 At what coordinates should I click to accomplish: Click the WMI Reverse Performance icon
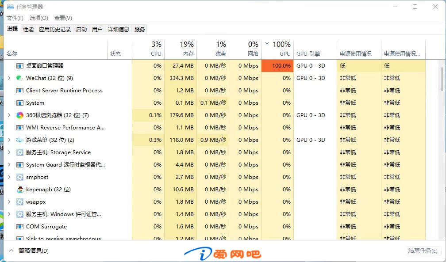(x=19, y=128)
